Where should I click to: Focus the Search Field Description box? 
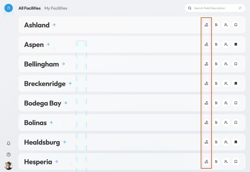[x=215, y=8]
